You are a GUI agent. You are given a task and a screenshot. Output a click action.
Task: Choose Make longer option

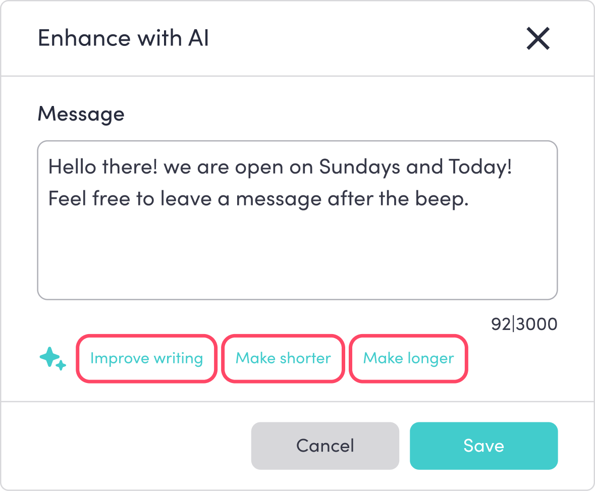click(x=408, y=358)
